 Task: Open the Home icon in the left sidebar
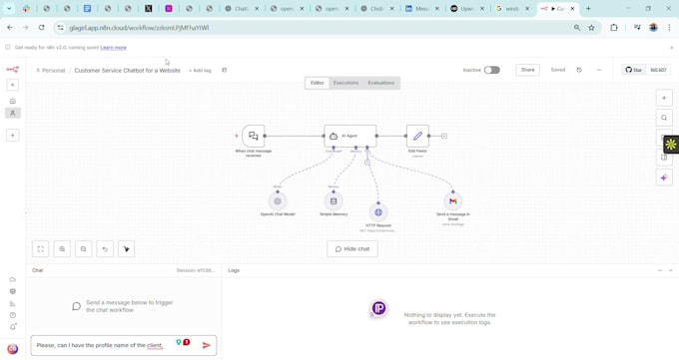pyautogui.click(x=13, y=101)
